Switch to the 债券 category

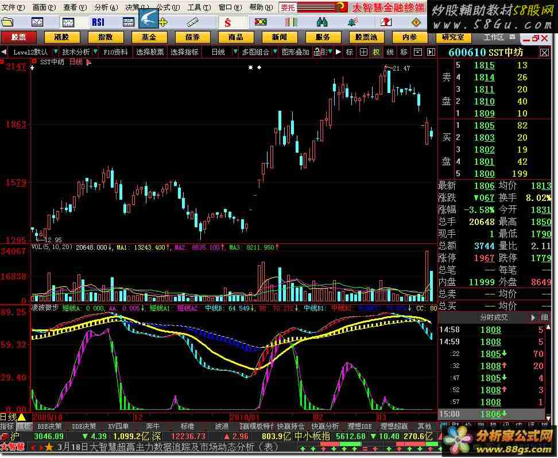click(192, 37)
